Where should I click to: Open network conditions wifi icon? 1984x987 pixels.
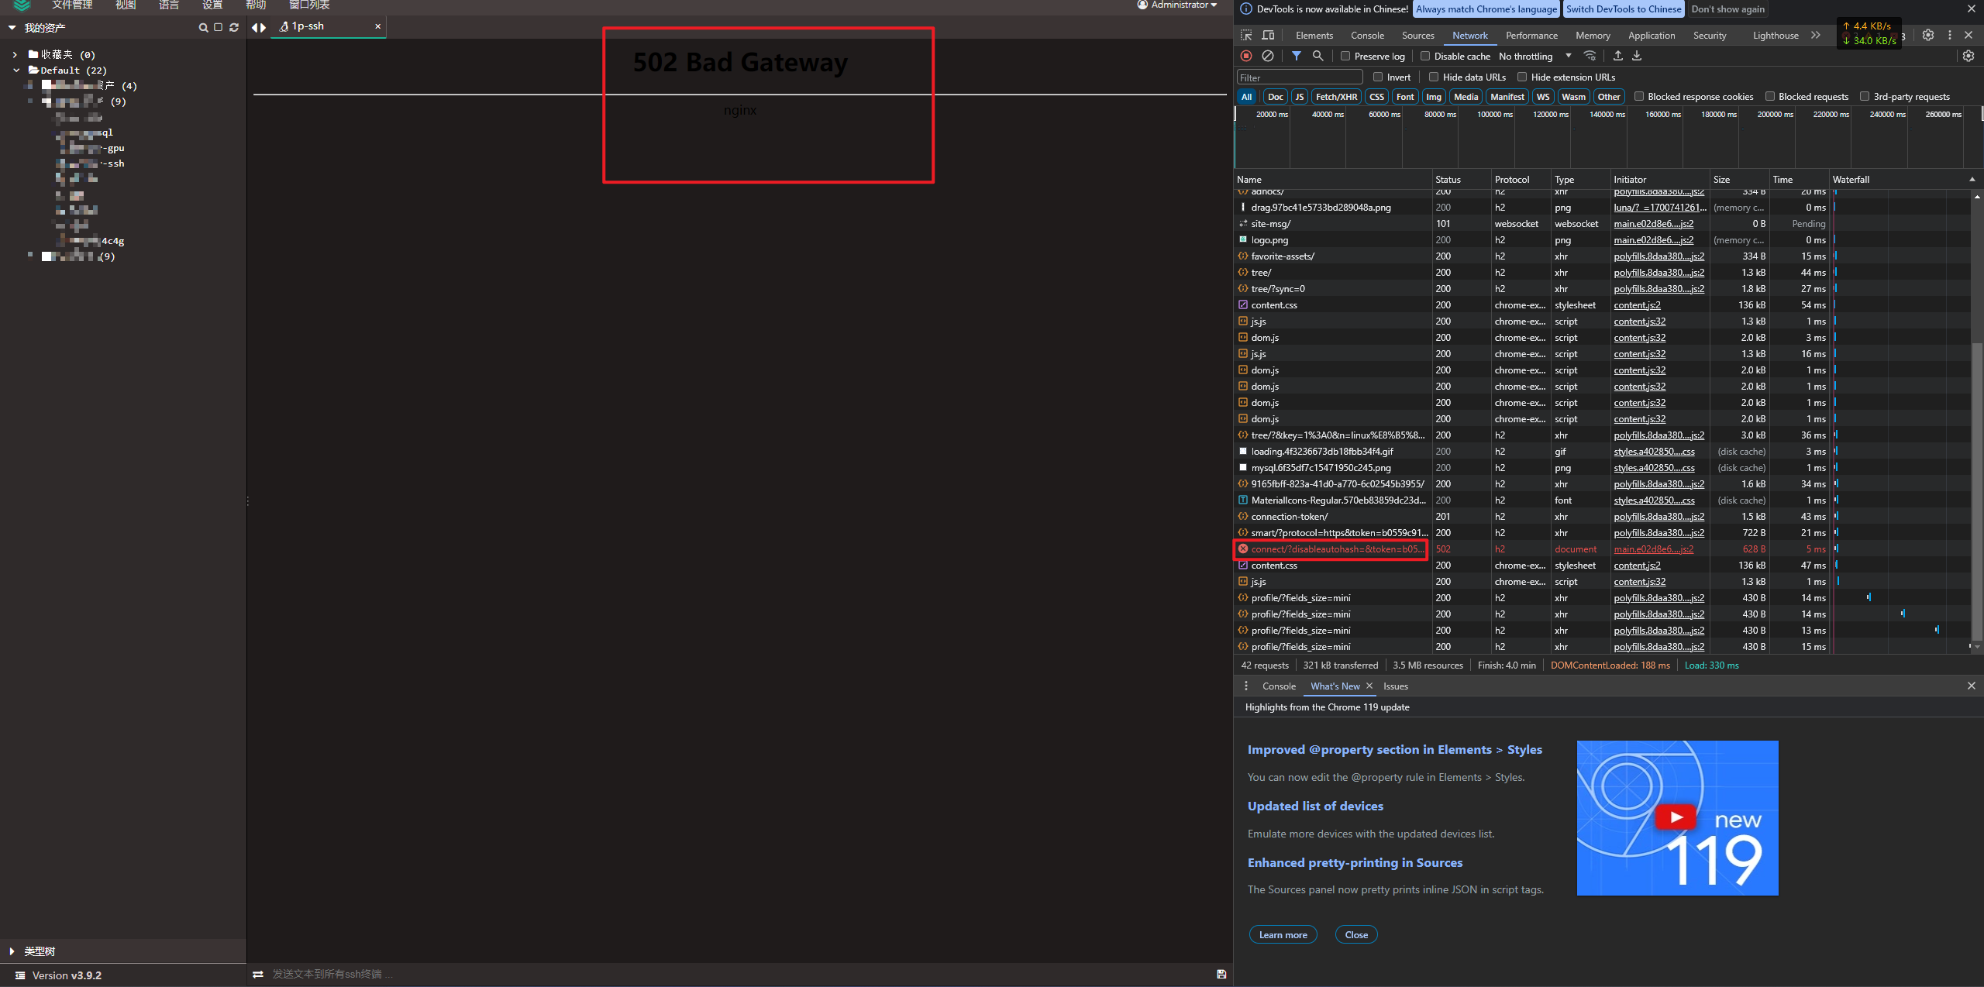1590,56
